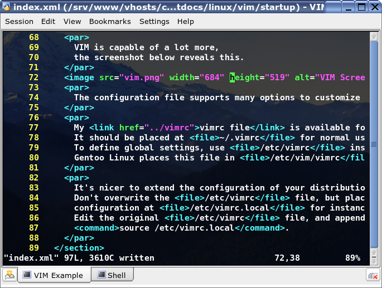Click "source /etc/vimrc.local" command text

pyautogui.click(x=177, y=228)
